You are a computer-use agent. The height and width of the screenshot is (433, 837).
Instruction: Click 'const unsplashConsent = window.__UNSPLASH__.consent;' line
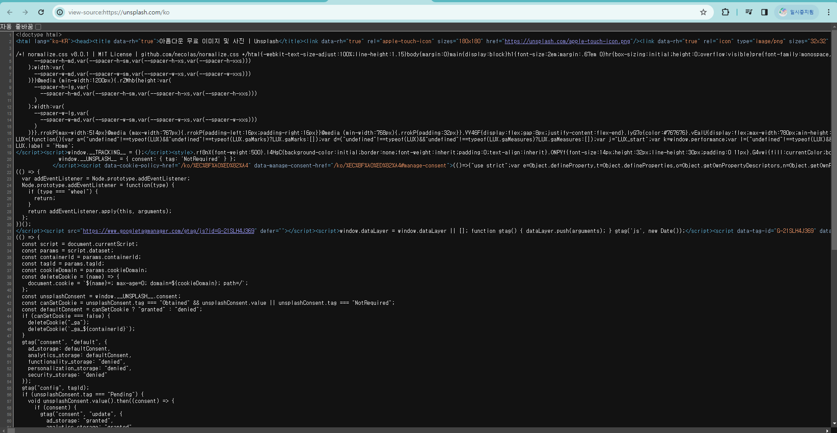(x=101, y=297)
